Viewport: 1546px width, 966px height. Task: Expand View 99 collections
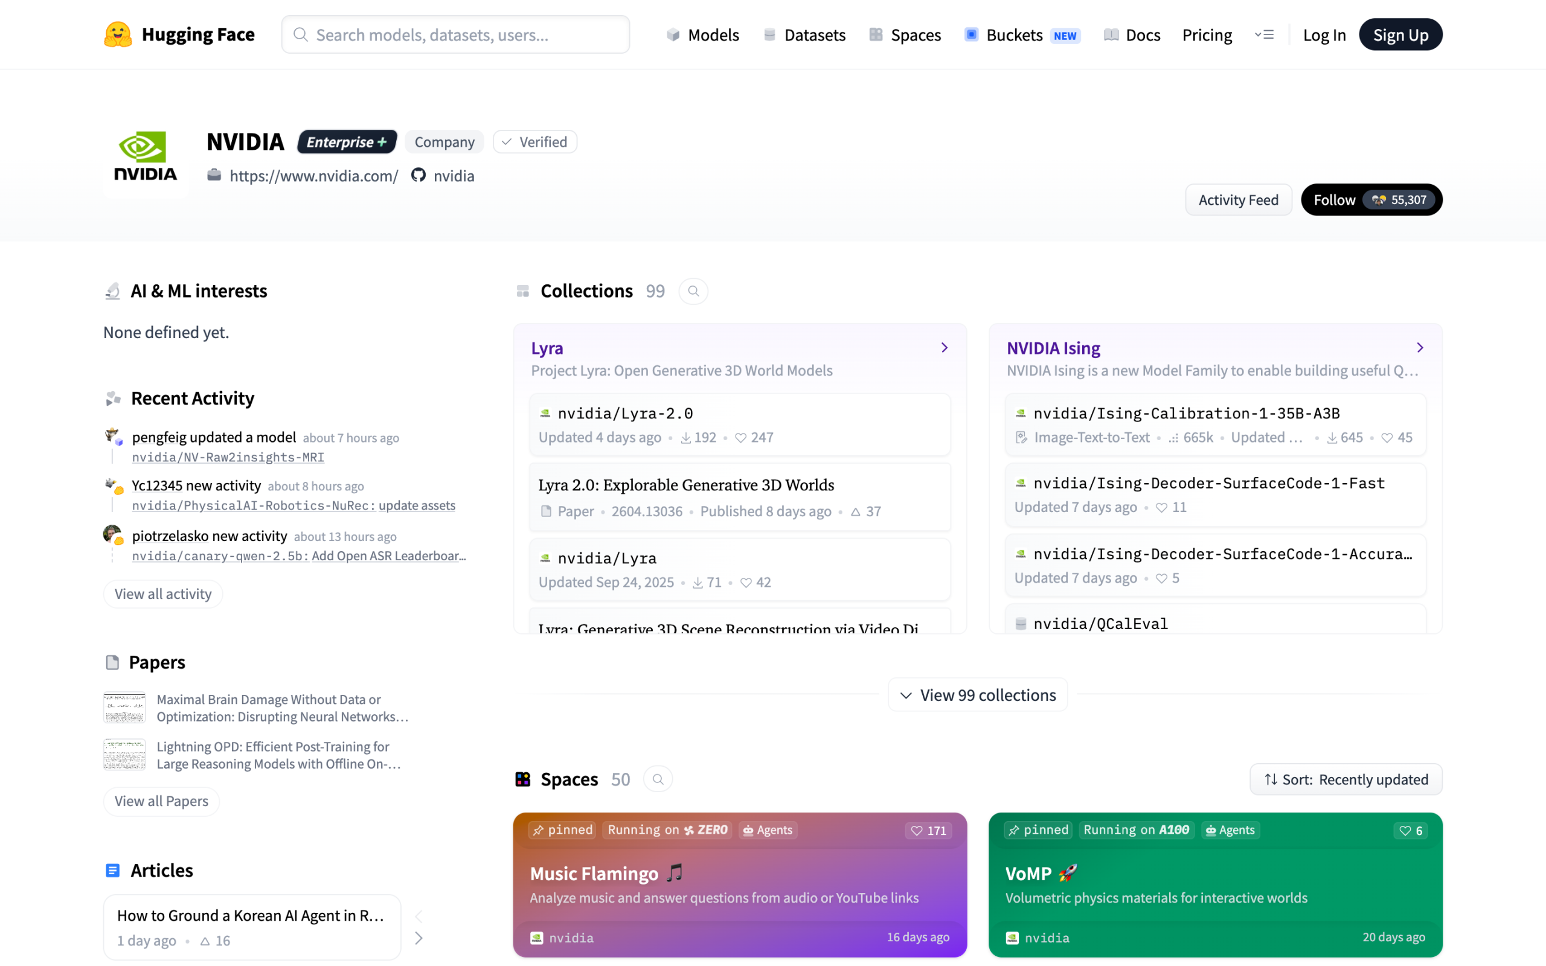(978, 695)
